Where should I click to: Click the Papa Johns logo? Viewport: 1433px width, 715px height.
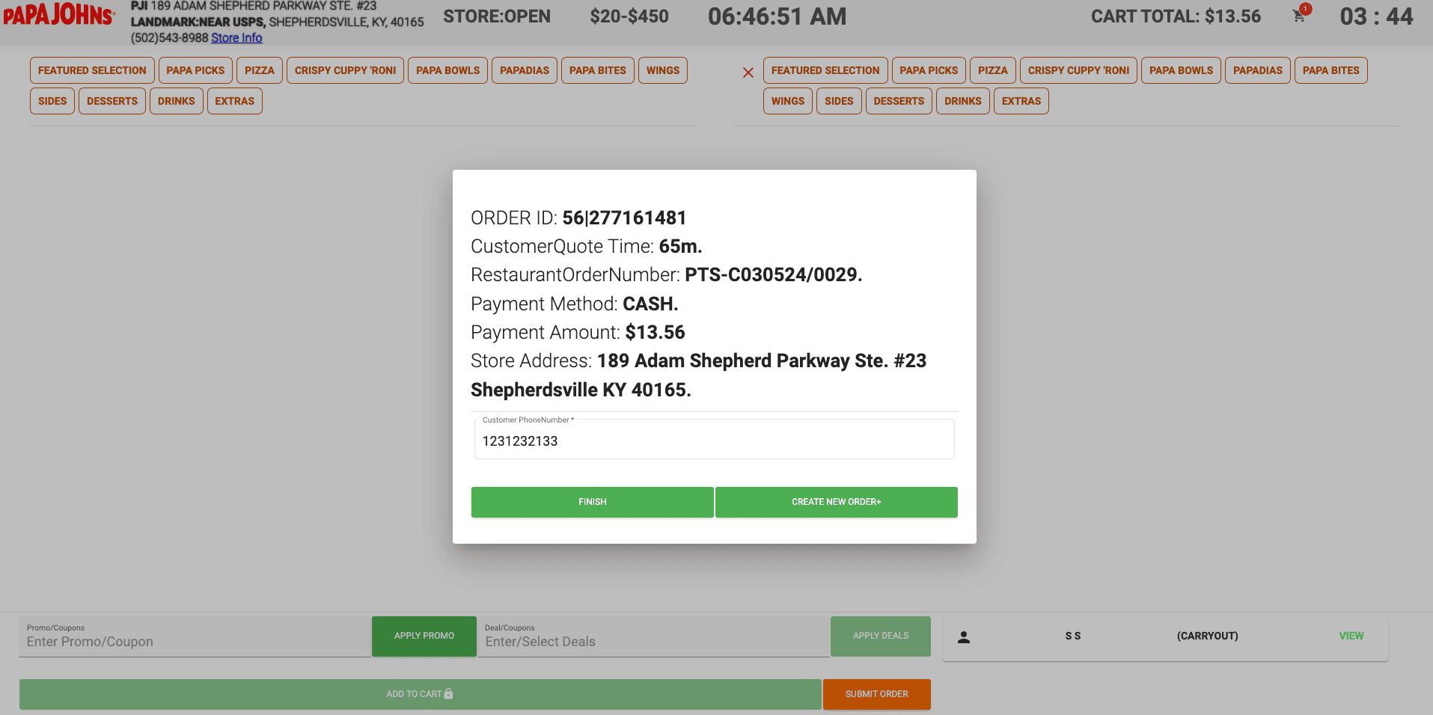(x=59, y=15)
